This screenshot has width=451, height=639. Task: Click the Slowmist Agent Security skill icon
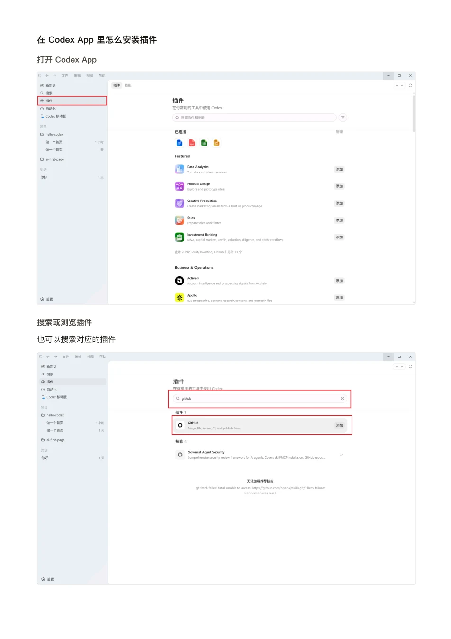coord(180,455)
